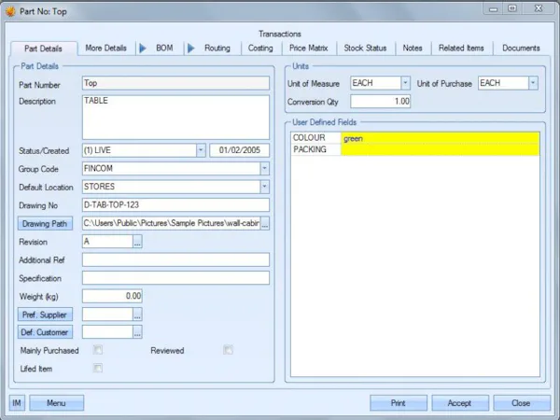Go to the Price Matrix tab

click(x=309, y=48)
